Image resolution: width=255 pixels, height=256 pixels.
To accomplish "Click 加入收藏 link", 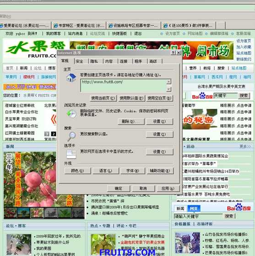I will 244,47.
